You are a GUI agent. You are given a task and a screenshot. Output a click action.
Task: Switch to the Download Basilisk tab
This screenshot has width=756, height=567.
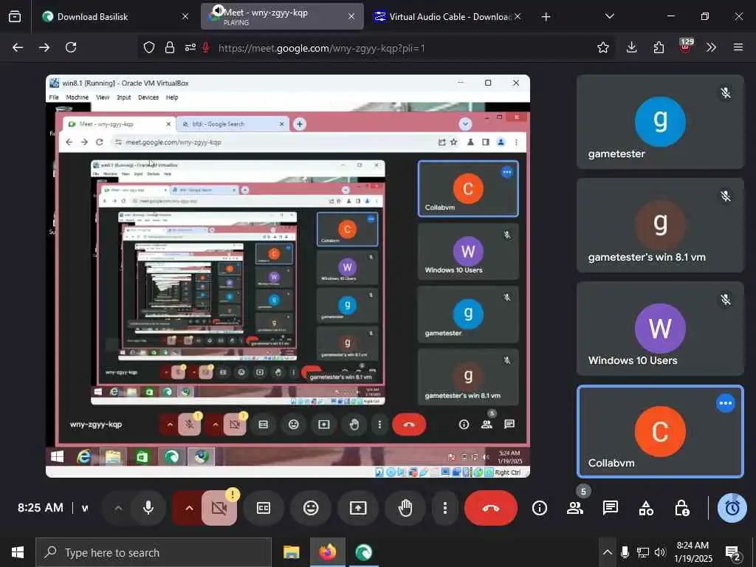(x=116, y=16)
